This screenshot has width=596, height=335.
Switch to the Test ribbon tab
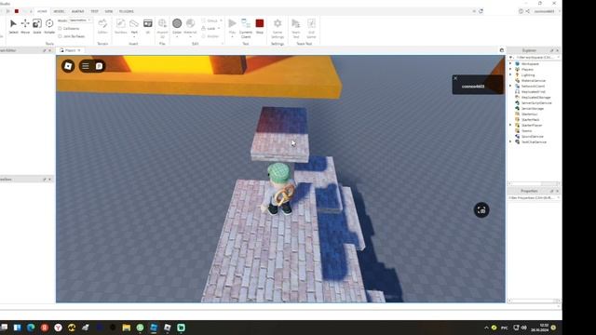94,11
